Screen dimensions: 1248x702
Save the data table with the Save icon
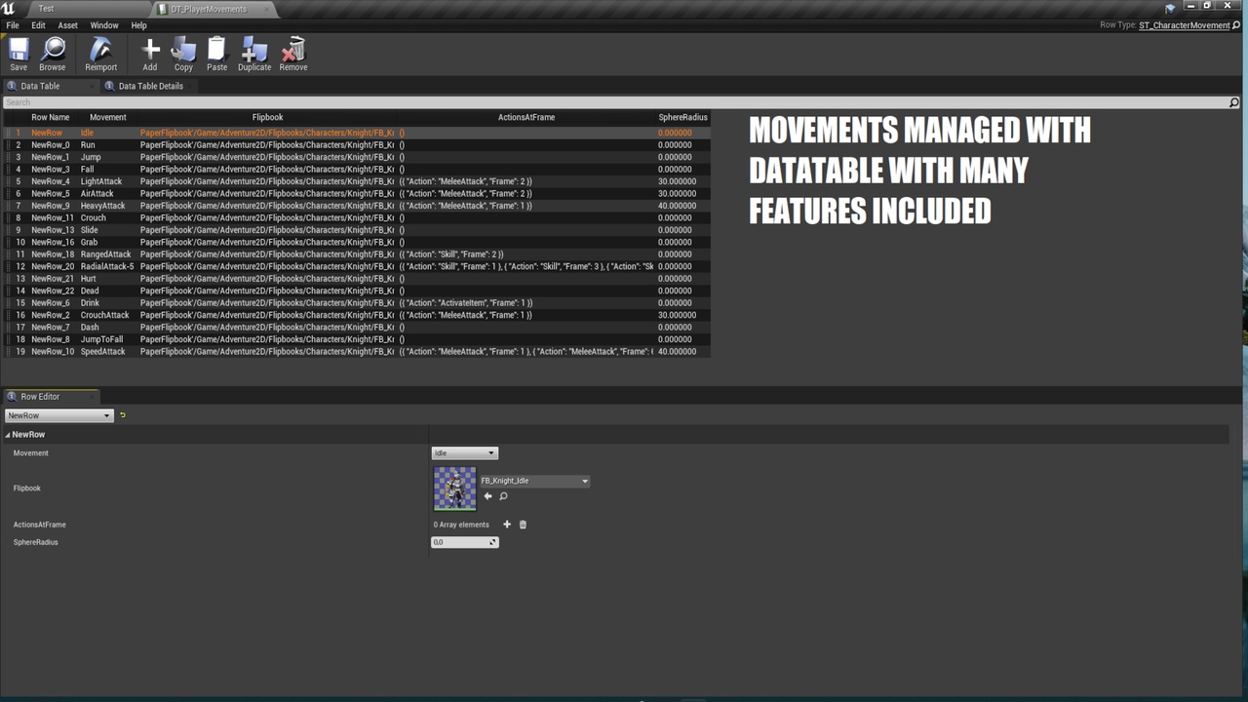[19, 54]
